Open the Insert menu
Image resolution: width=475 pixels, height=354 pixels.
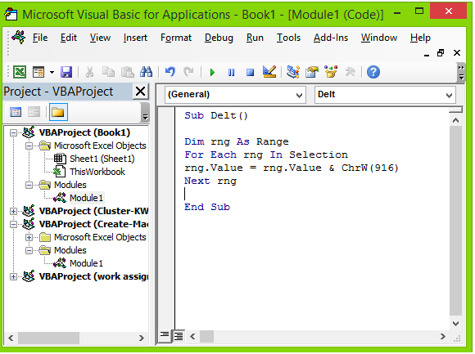[135, 38]
